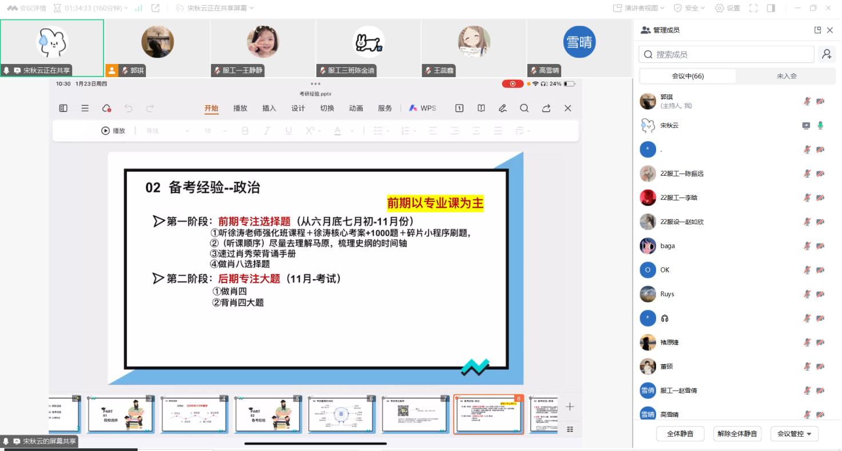The width and height of the screenshot is (842, 451).
Task: Open the 演讲者视图 view dropdown
Action: coord(638,8)
